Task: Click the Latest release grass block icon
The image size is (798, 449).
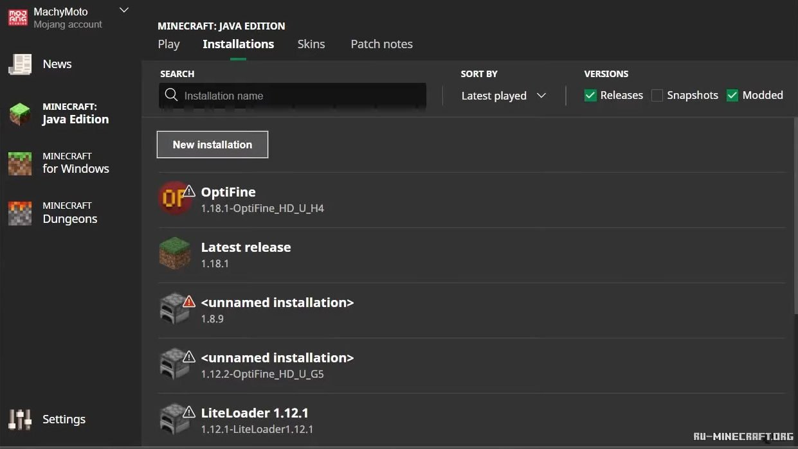Action: click(175, 254)
